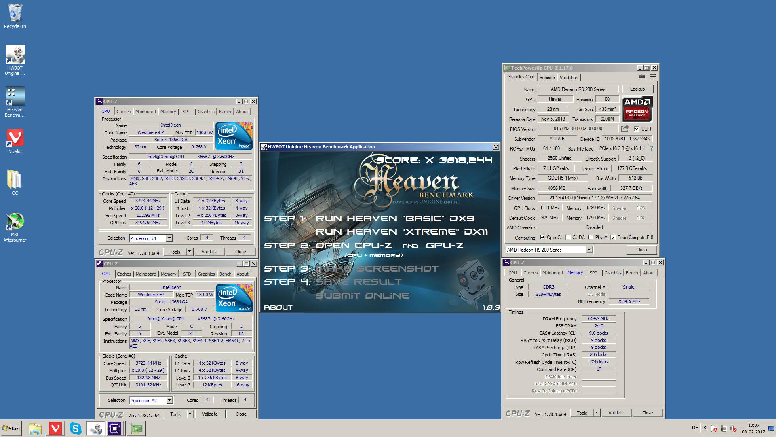Open Skype from the taskbar

[x=75, y=429]
